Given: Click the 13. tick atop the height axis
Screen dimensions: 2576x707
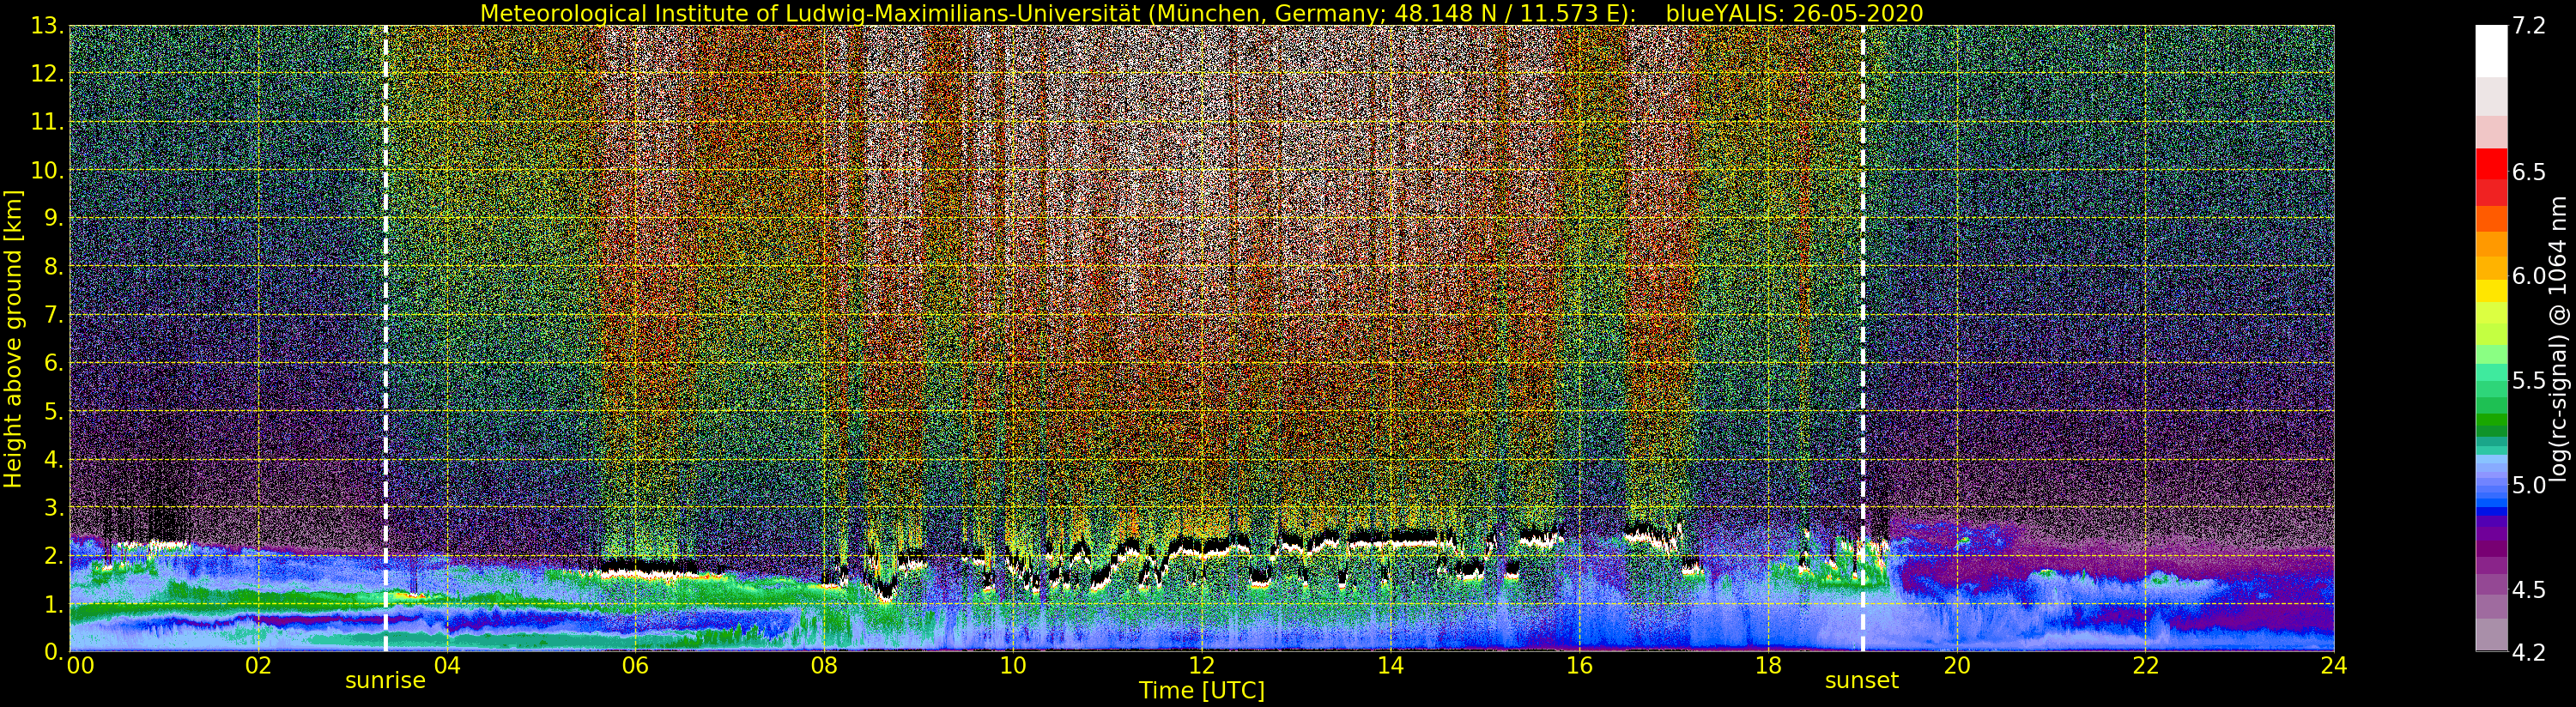Looking at the screenshot, I should point(47,26).
